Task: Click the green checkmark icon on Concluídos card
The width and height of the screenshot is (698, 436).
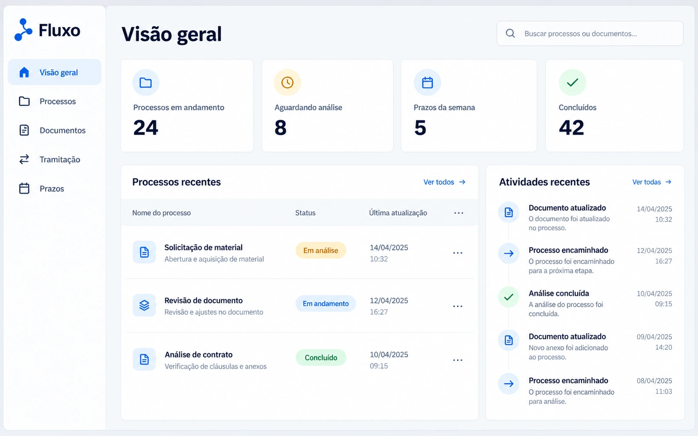Action: (572, 82)
